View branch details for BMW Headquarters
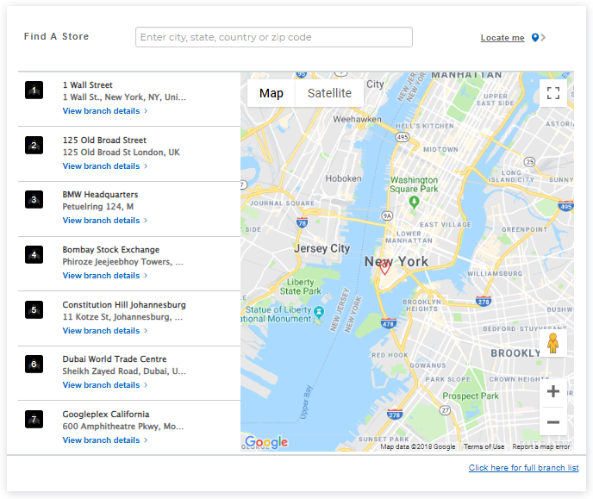The width and height of the screenshot is (593, 499). 105,221
